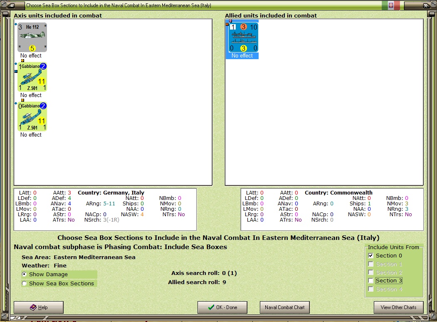Screen dimensions: 437x322
Task: Select the Gabbiano Z.501 counter marked 1
Action: [32, 77]
